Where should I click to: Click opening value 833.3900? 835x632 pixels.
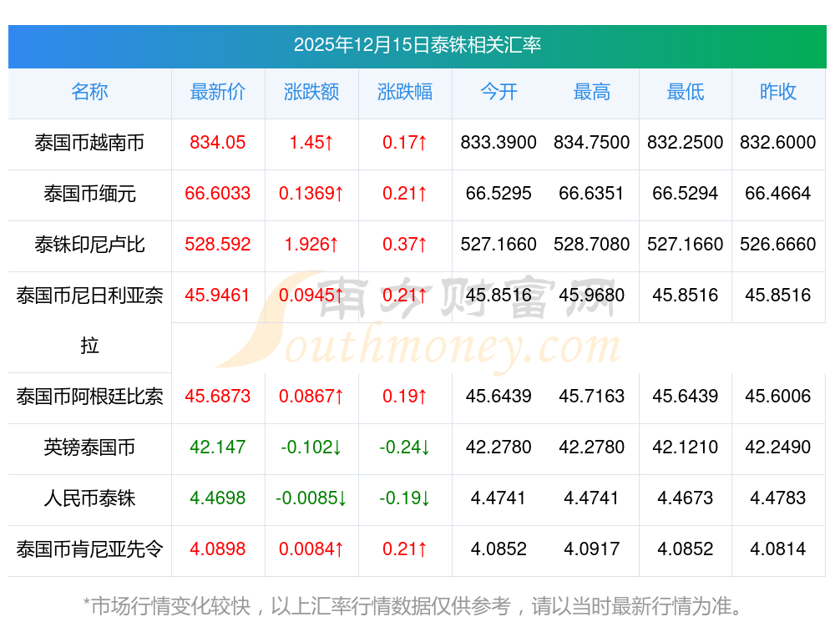click(498, 143)
